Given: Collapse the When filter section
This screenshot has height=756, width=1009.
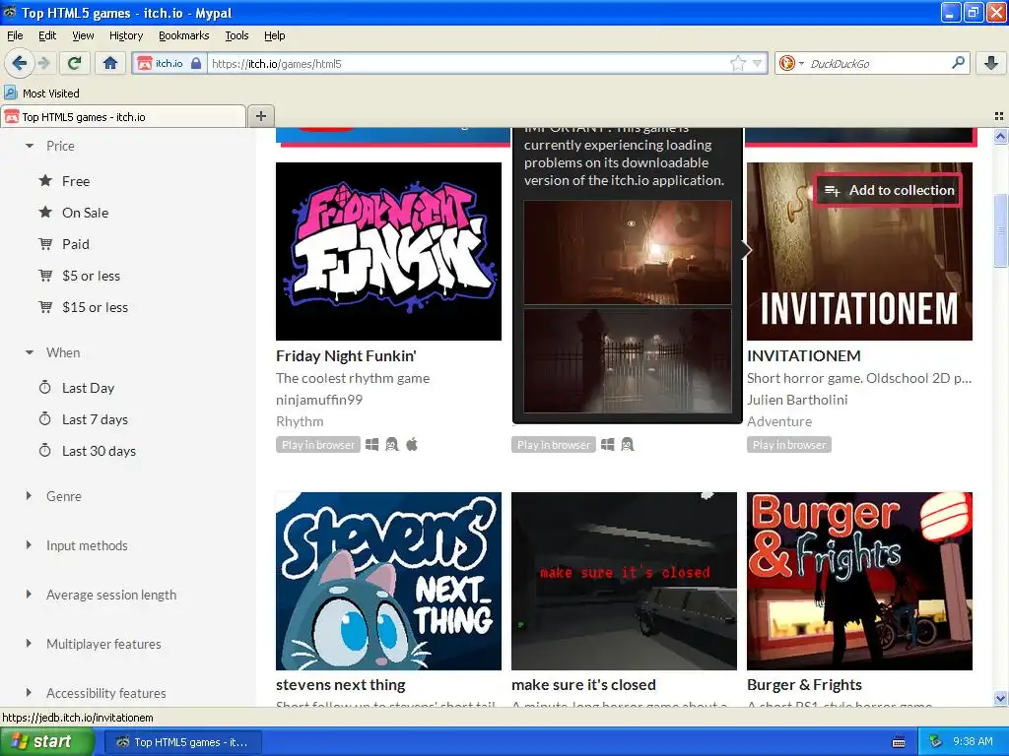Looking at the screenshot, I should 53,352.
